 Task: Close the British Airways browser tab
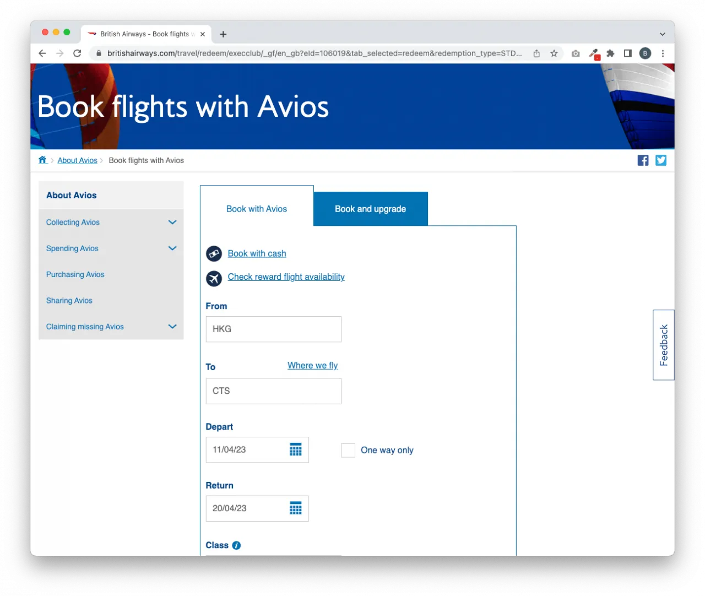[203, 34]
